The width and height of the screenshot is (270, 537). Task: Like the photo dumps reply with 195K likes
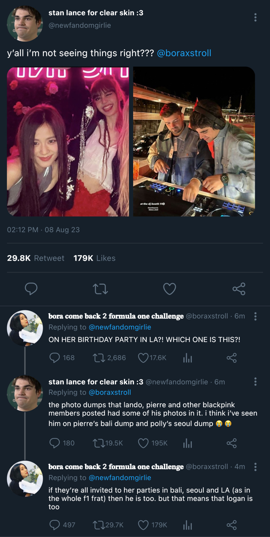pos(143,443)
